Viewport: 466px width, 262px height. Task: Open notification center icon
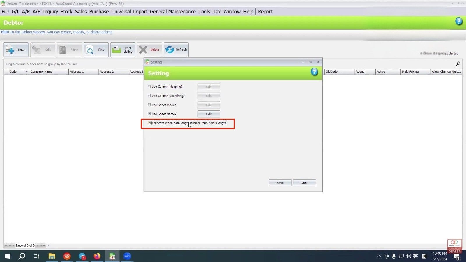pos(457,256)
